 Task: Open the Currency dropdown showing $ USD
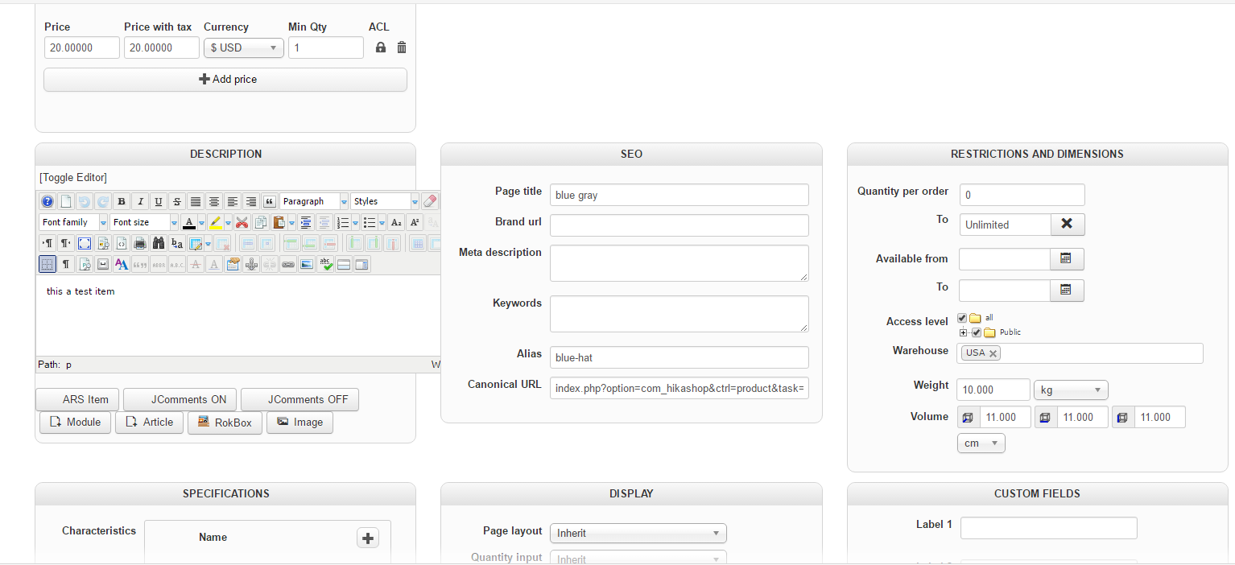[244, 47]
